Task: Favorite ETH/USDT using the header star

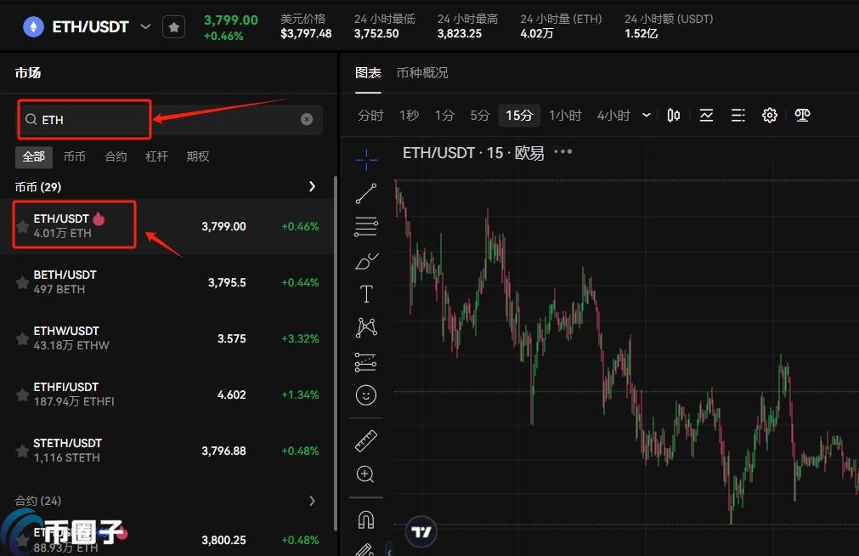Action: (173, 27)
